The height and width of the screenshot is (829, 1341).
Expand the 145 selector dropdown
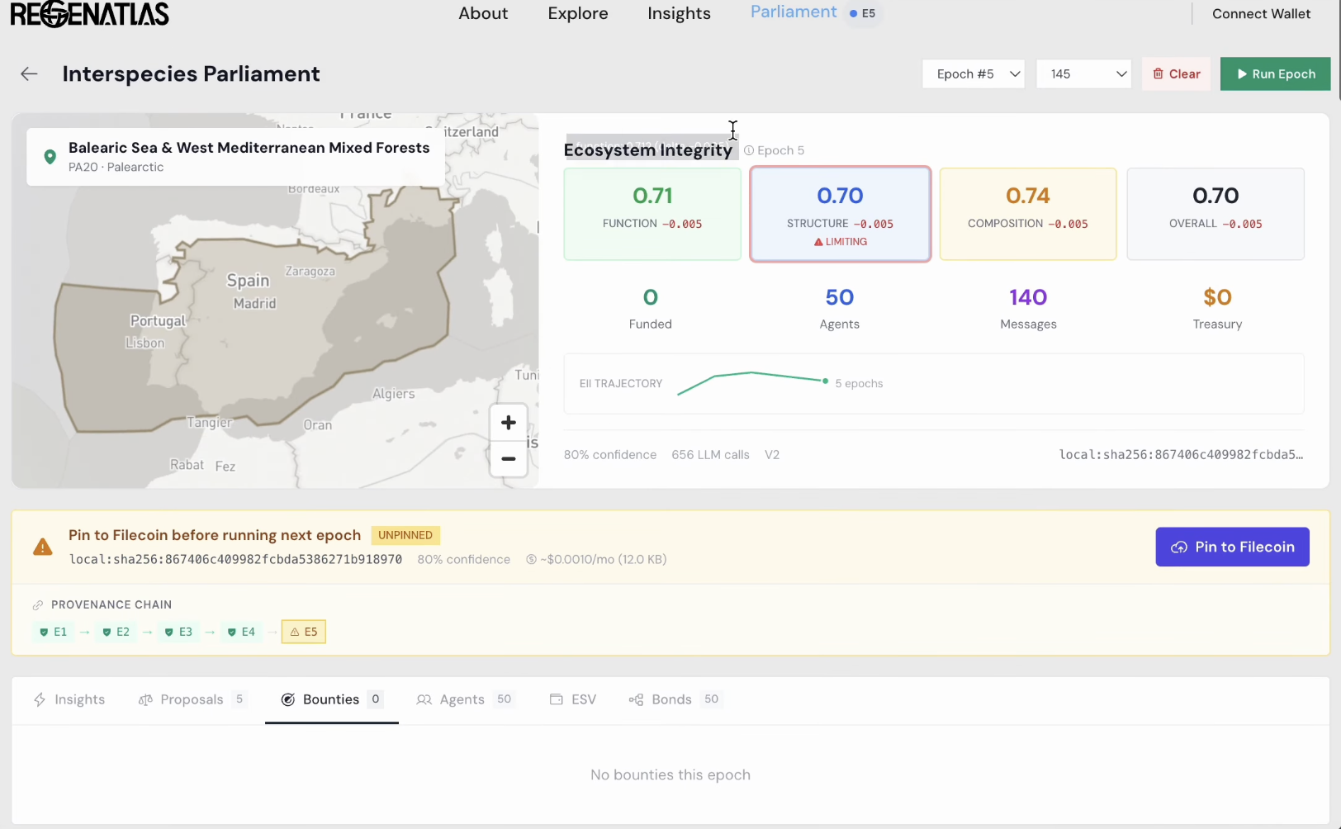[x=1083, y=74]
